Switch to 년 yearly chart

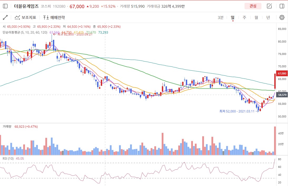(x=268, y=17)
